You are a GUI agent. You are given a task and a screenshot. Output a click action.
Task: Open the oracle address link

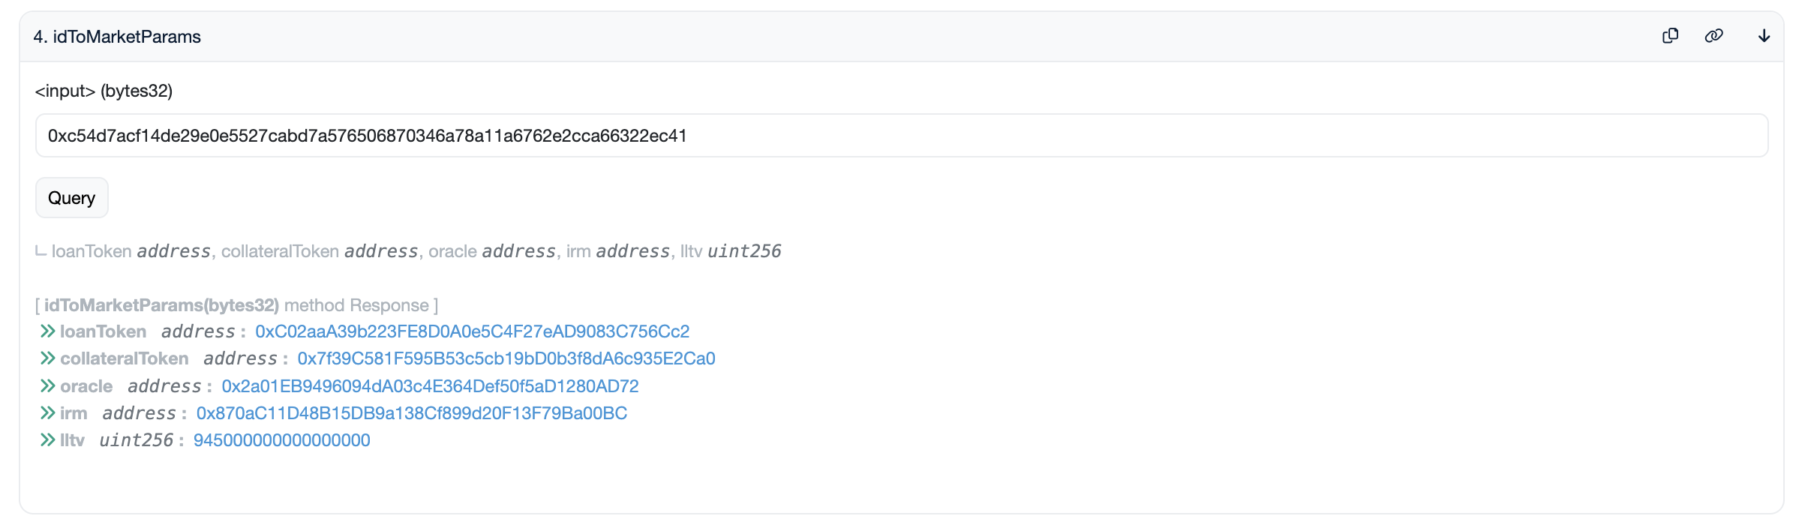(430, 386)
